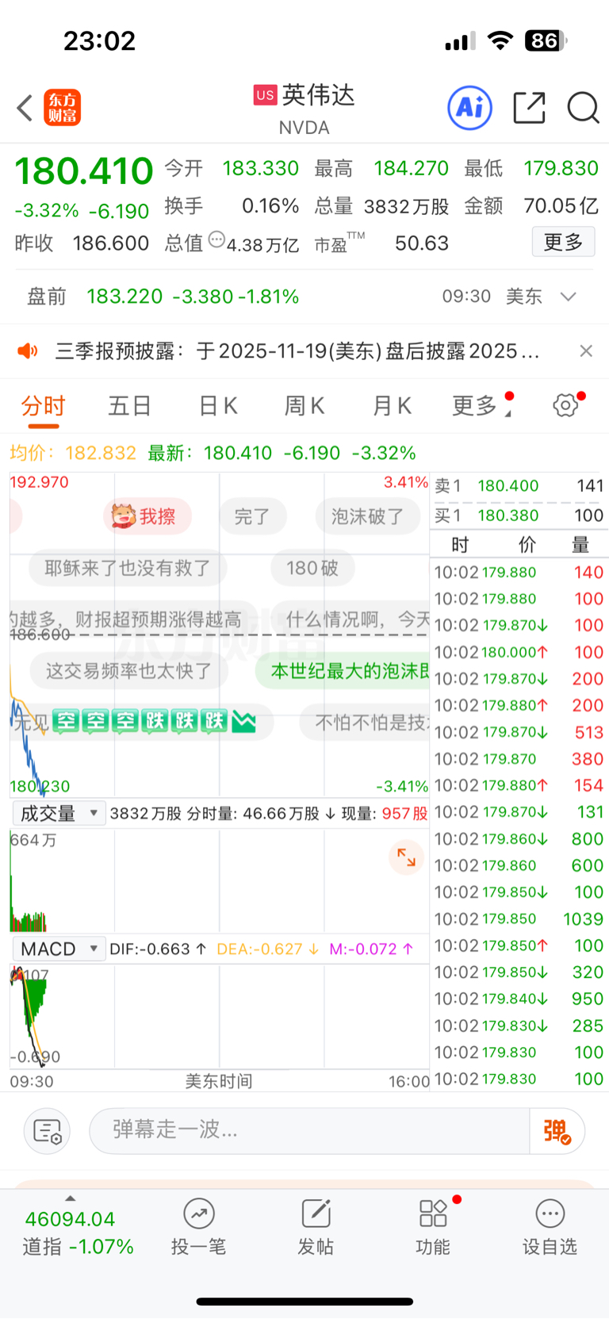Click the 英伟达 NVDA title
The image size is (609, 1319).
pos(304,110)
